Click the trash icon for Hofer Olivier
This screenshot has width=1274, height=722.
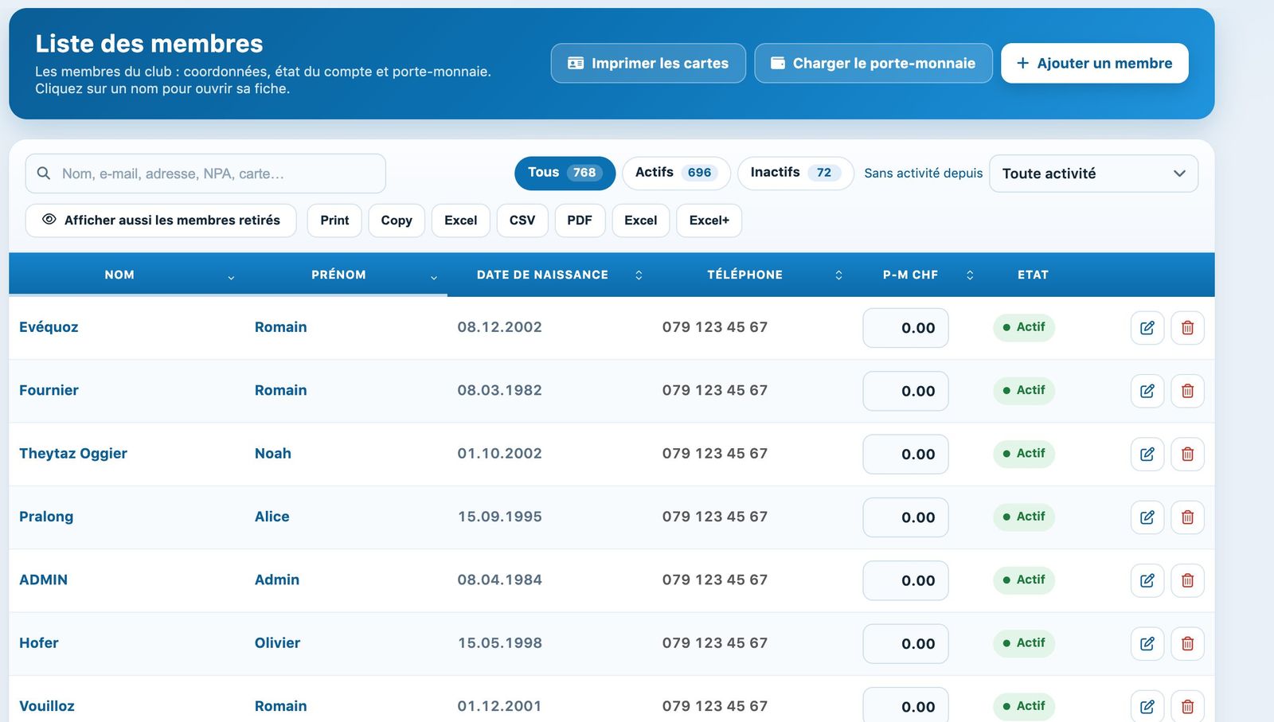click(1187, 643)
